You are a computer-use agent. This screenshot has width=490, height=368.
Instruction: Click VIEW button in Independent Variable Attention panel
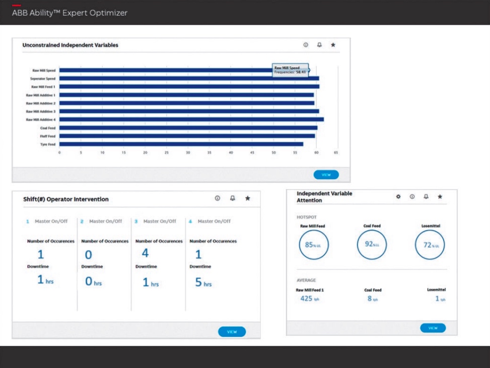click(x=433, y=328)
